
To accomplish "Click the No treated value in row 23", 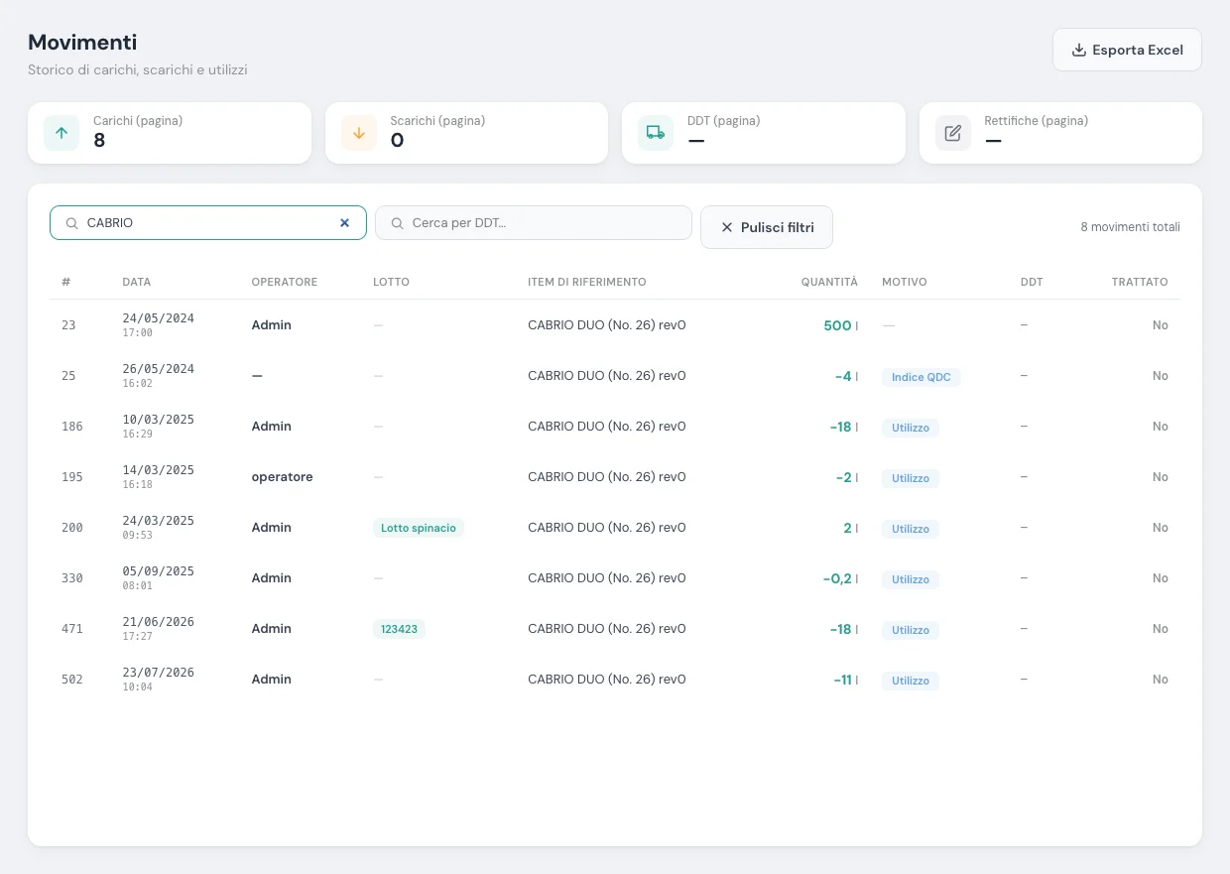I will (x=1161, y=325).
